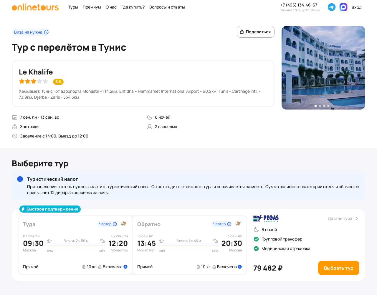Click the 'Чартер' badge in 'Туда' card
377x295 pixels.
(x=108, y=224)
